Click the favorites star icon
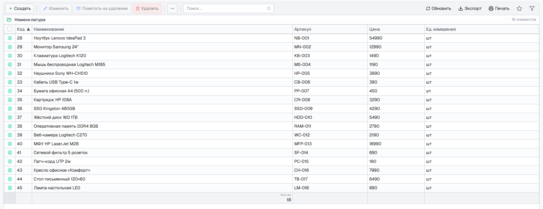This screenshot has height=209, width=543. 519,8
